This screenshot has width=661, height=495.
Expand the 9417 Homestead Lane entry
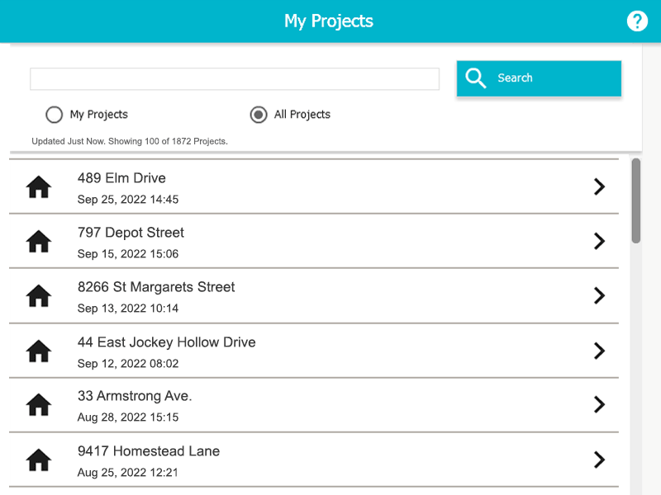(x=600, y=460)
